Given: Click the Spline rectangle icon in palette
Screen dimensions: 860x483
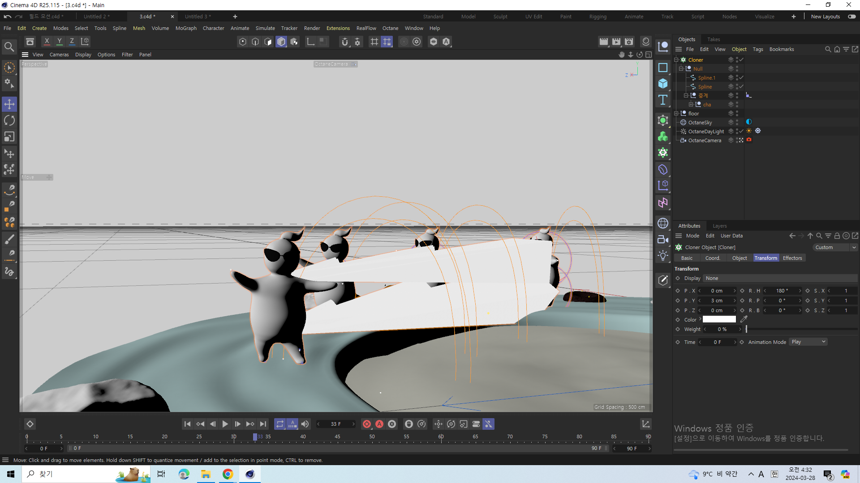Looking at the screenshot, I should 663,68.
